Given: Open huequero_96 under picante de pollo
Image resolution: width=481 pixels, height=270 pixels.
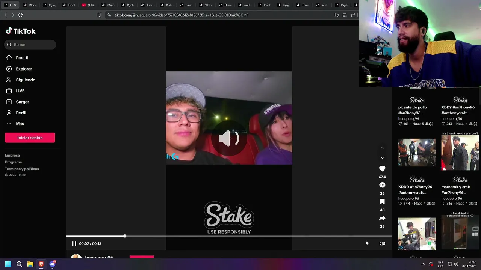Looking at the screenshot, I should coord(408,119).
